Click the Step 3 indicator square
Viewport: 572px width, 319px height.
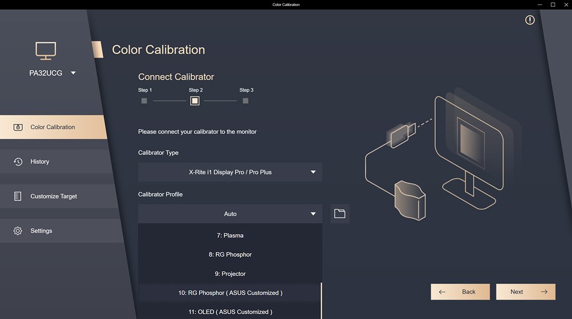(x=245, y=101)
